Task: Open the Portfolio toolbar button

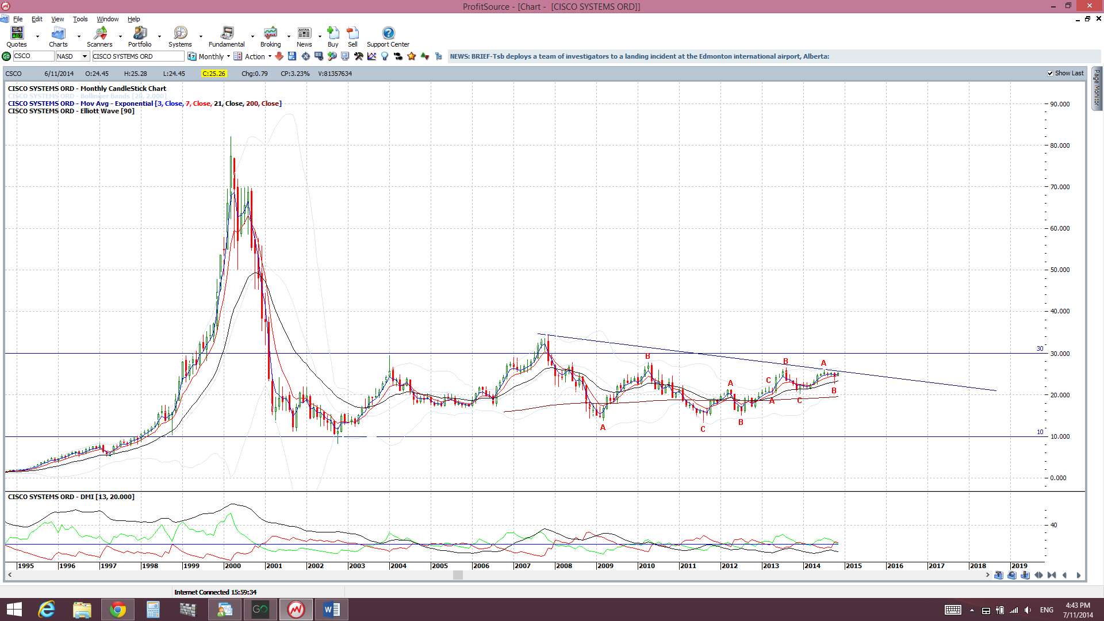Action: coord(140,37)
